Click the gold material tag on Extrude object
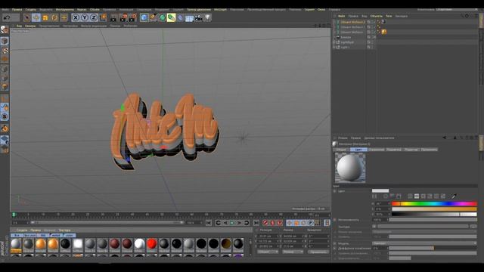This screenshot has height=272, width=484. tap(384, 32)
